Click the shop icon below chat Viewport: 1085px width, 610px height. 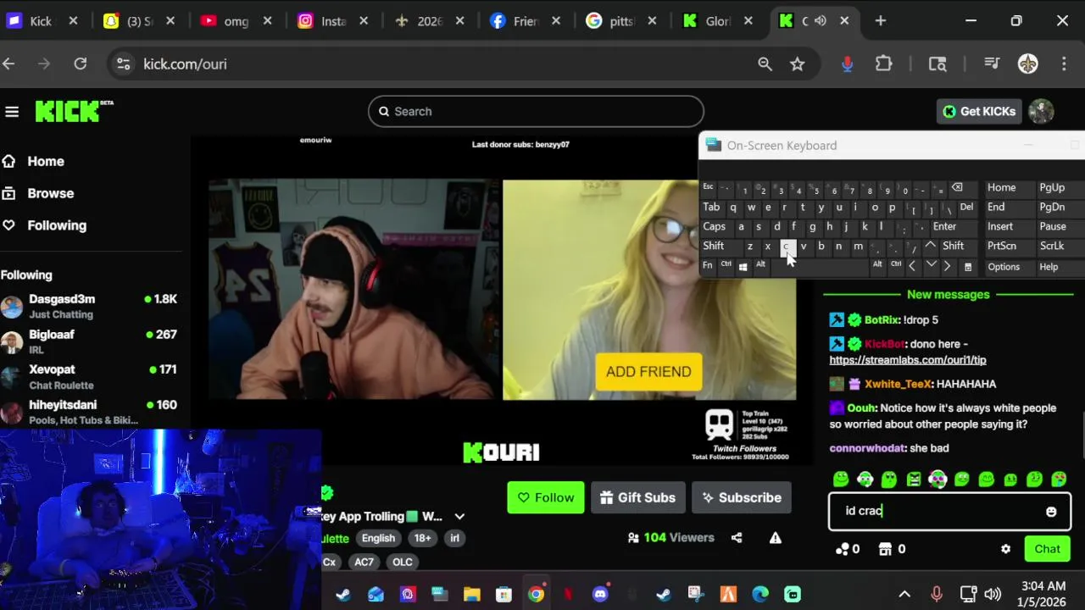pyautogui.click(x=885, y=549)
